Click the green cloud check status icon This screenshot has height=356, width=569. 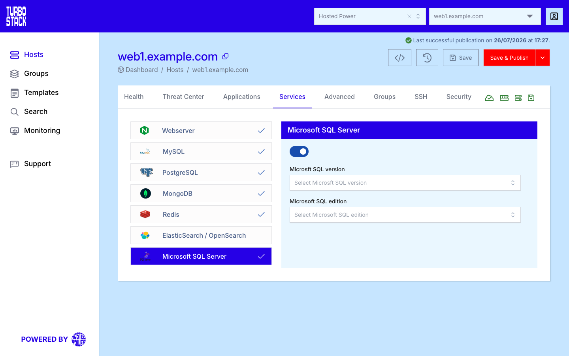click(x=489, y=98)
